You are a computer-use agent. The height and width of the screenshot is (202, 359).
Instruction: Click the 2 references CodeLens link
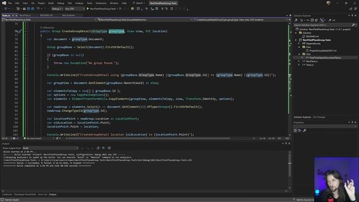click(x=47, y=27)
